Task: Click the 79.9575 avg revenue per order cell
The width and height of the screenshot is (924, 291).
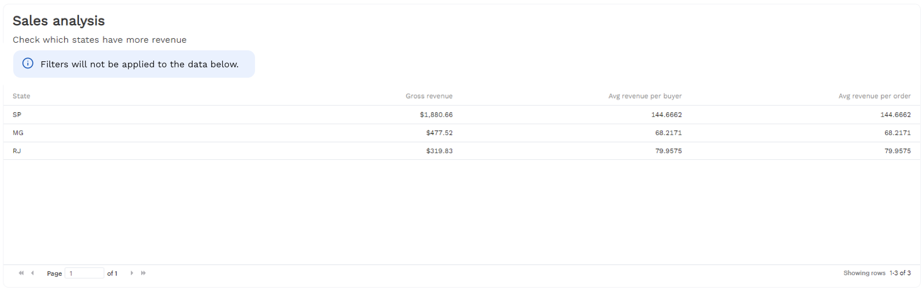Action: [898, 151]
